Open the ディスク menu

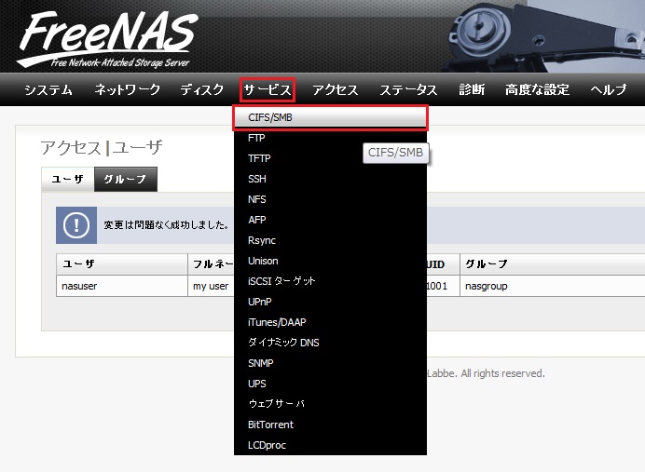pos(202,89)
